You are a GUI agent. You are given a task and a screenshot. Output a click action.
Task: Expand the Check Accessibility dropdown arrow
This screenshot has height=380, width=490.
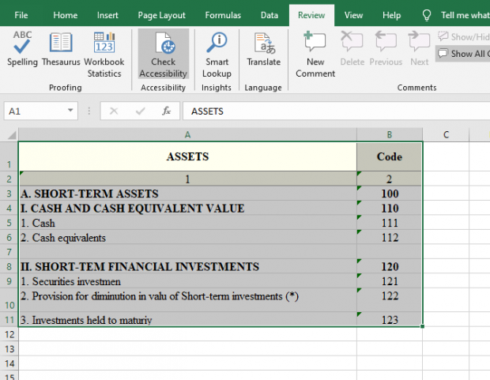(164, 73)
